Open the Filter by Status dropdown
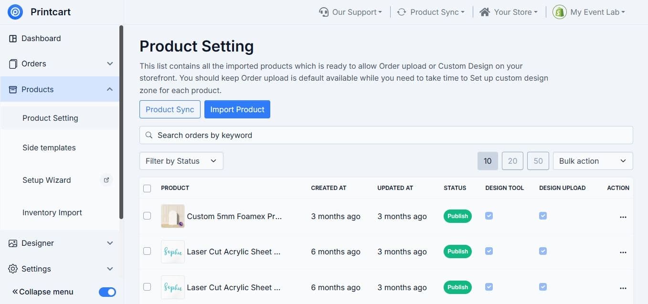The image size is (648, 304). 181,161
